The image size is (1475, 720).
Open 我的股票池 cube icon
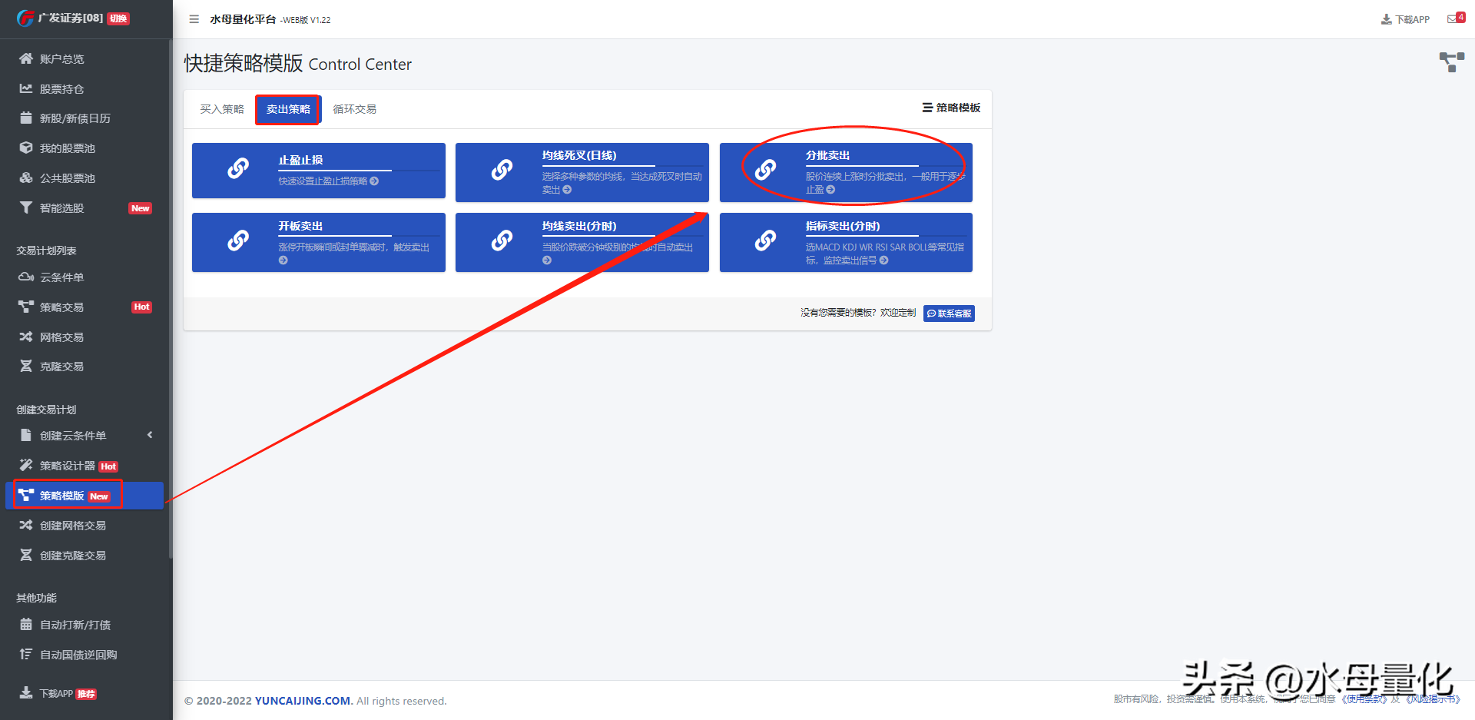(26, 148)
